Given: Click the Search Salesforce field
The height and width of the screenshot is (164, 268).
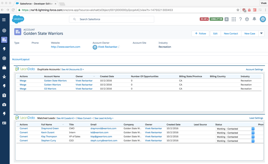Looking at the screenshot, I should (111, 19).
